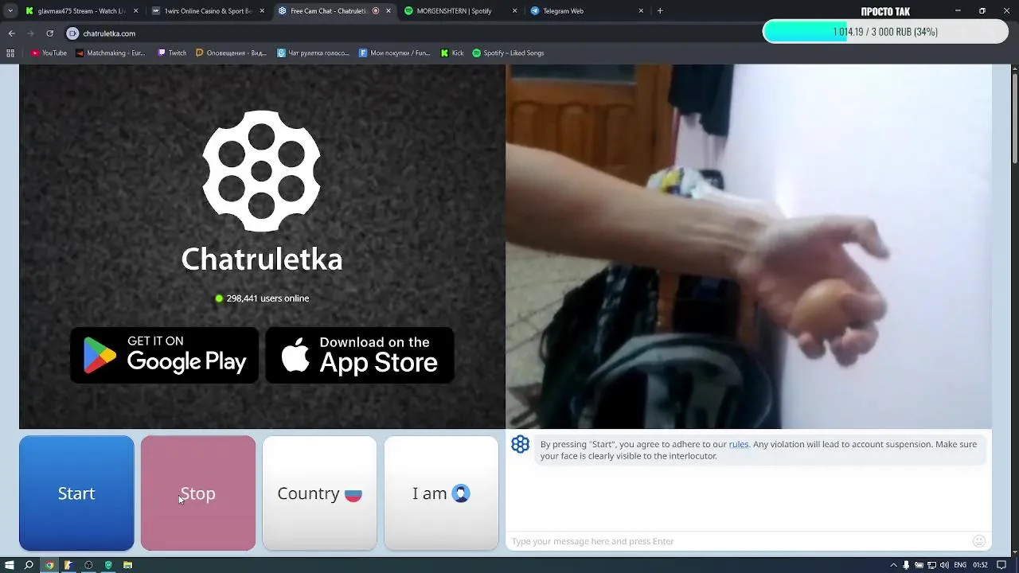Open the Чат рулетка голосо bookmark
This screenshot has height=573, width=1019.
[x=313, y=53]
